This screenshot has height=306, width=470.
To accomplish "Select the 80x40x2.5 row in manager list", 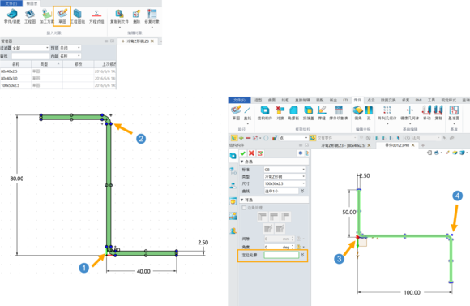I will coord(58,71).
